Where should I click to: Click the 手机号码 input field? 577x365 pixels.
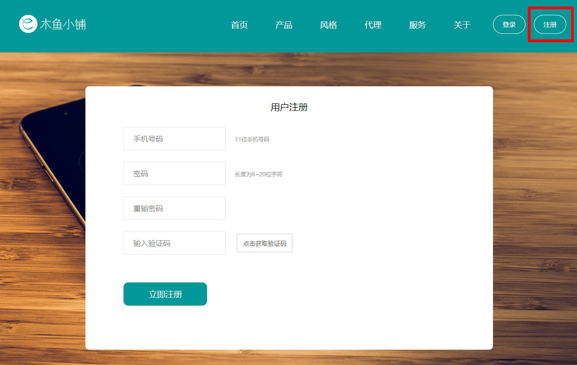[174, 138]
